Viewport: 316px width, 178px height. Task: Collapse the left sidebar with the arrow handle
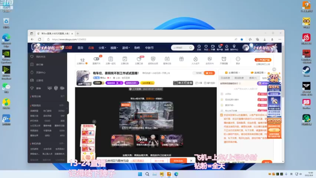pyautogui.click(x=67, y=108)
